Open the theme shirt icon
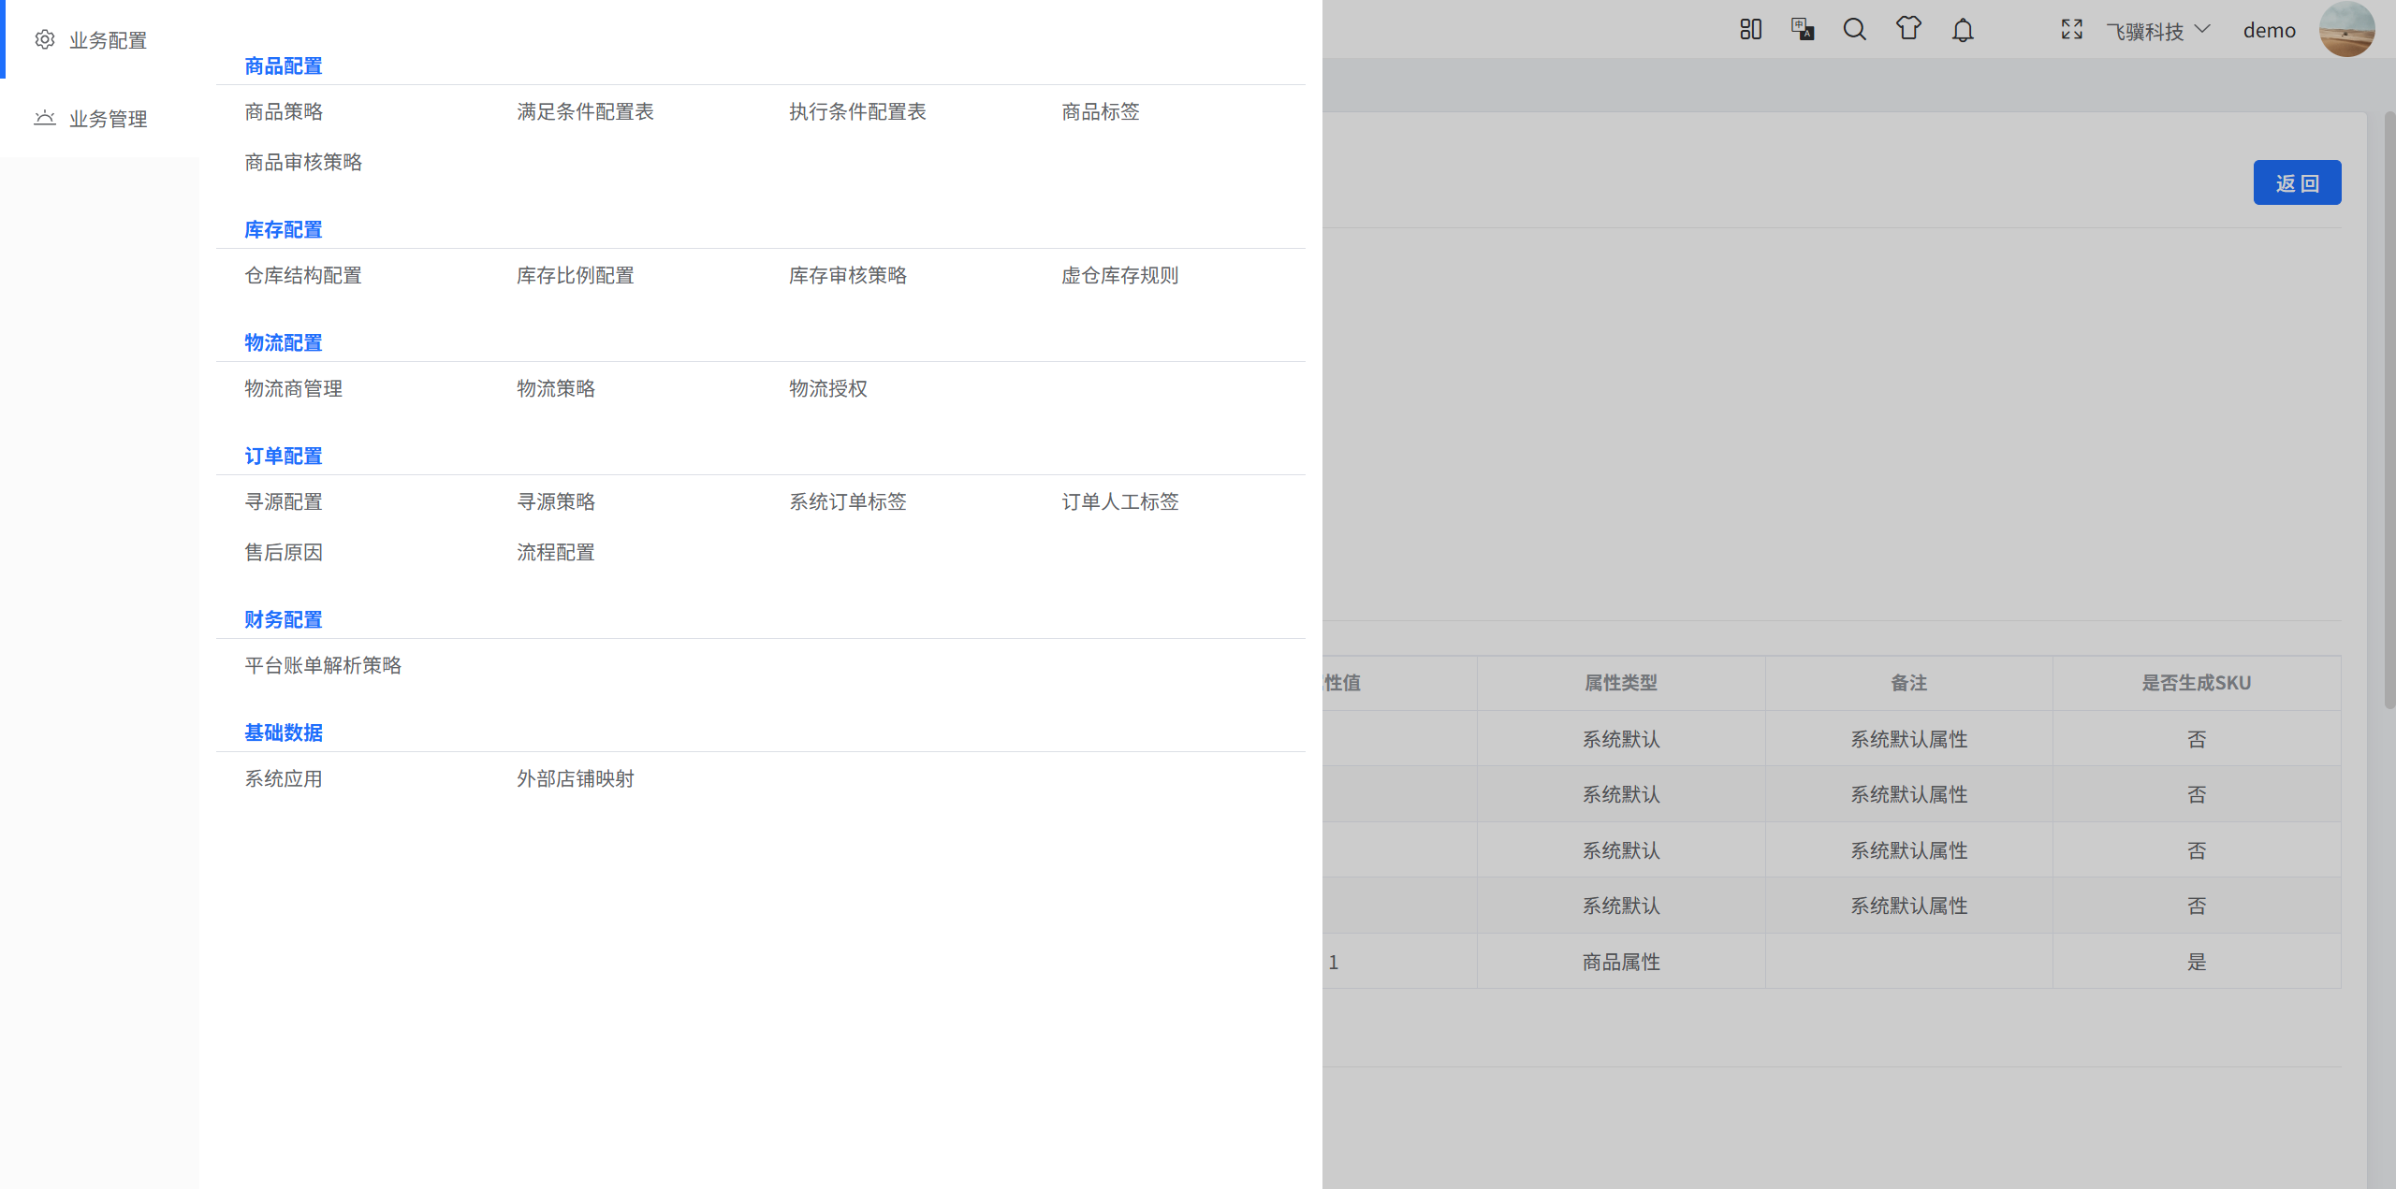 click(x=1908, y=29)
